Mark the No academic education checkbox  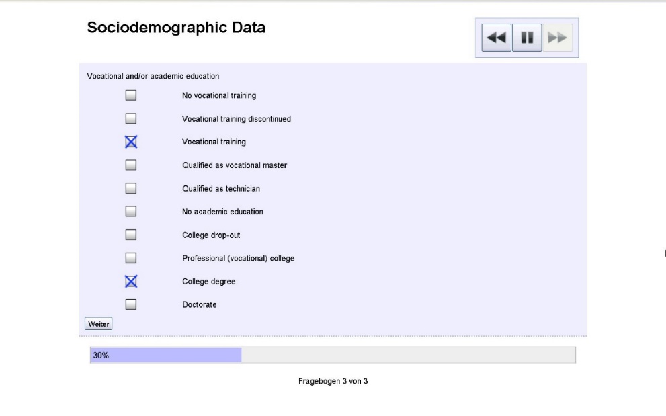tap(131, 212)
